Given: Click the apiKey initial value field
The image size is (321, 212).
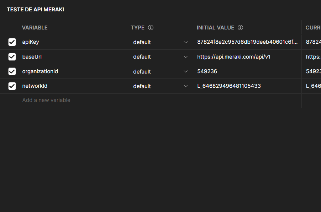Looking at the screenshot, I should [247, 42].
